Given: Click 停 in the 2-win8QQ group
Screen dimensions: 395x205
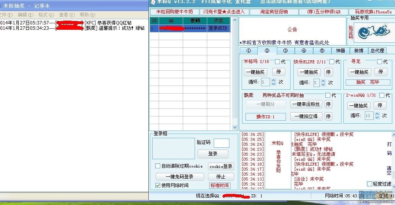Looking at the screenshot, I should [380, 106].
